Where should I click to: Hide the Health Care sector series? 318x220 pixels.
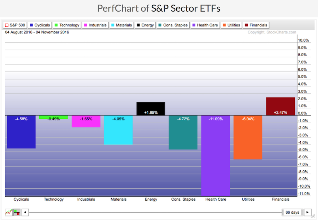(205, 25)
